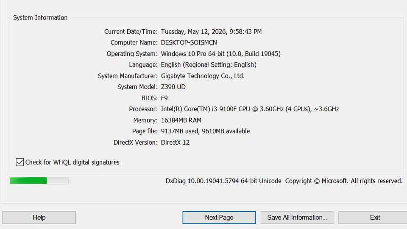The height and width of the screenshot is (229, 407).
Task: Select the date value 'Tuesday, May 12, 2026, 9:58:43 PM'
Action: (211, 32)
